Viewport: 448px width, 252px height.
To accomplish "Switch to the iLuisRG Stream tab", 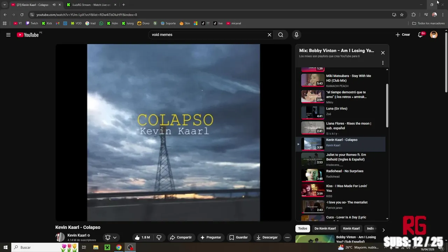I will (91, 5).
